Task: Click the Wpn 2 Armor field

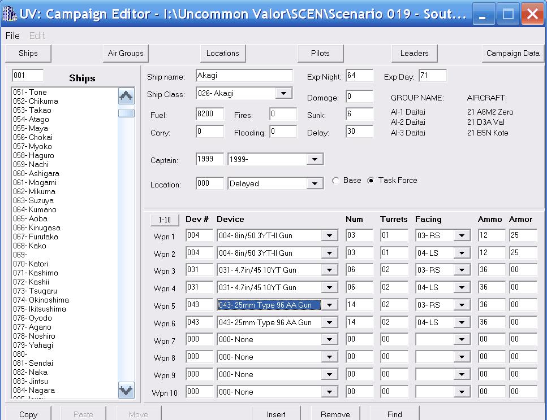Action: tap(523, 252)
